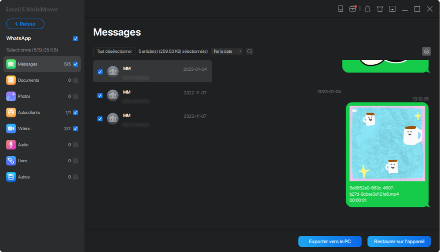Uncheck the MM conversation dated 2023-01-04
The width and height of the screenshot is (440, 252).
pyautogui.click(x=100, y=72)
